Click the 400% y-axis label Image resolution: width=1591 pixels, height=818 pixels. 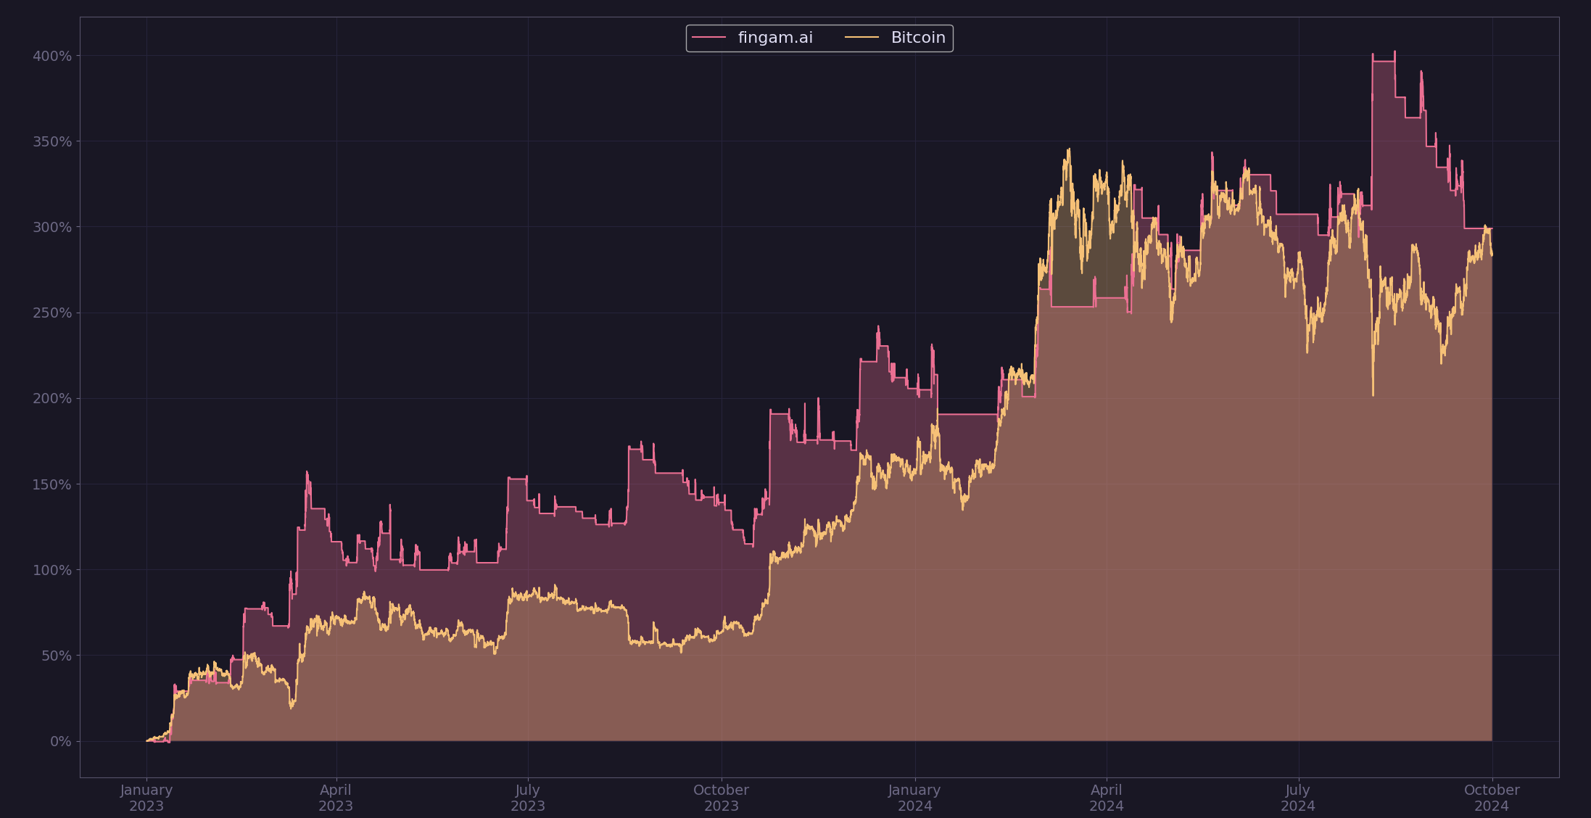[x=52, y=56]
